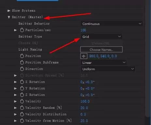
Task: Click the Velocity from Motion value 20.0
Action: [x=84, y=121]
